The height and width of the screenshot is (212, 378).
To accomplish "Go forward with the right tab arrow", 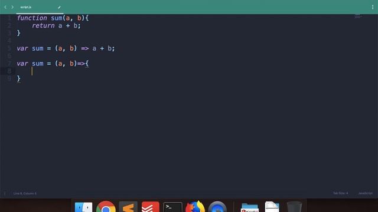I will [x=12, y=7].
